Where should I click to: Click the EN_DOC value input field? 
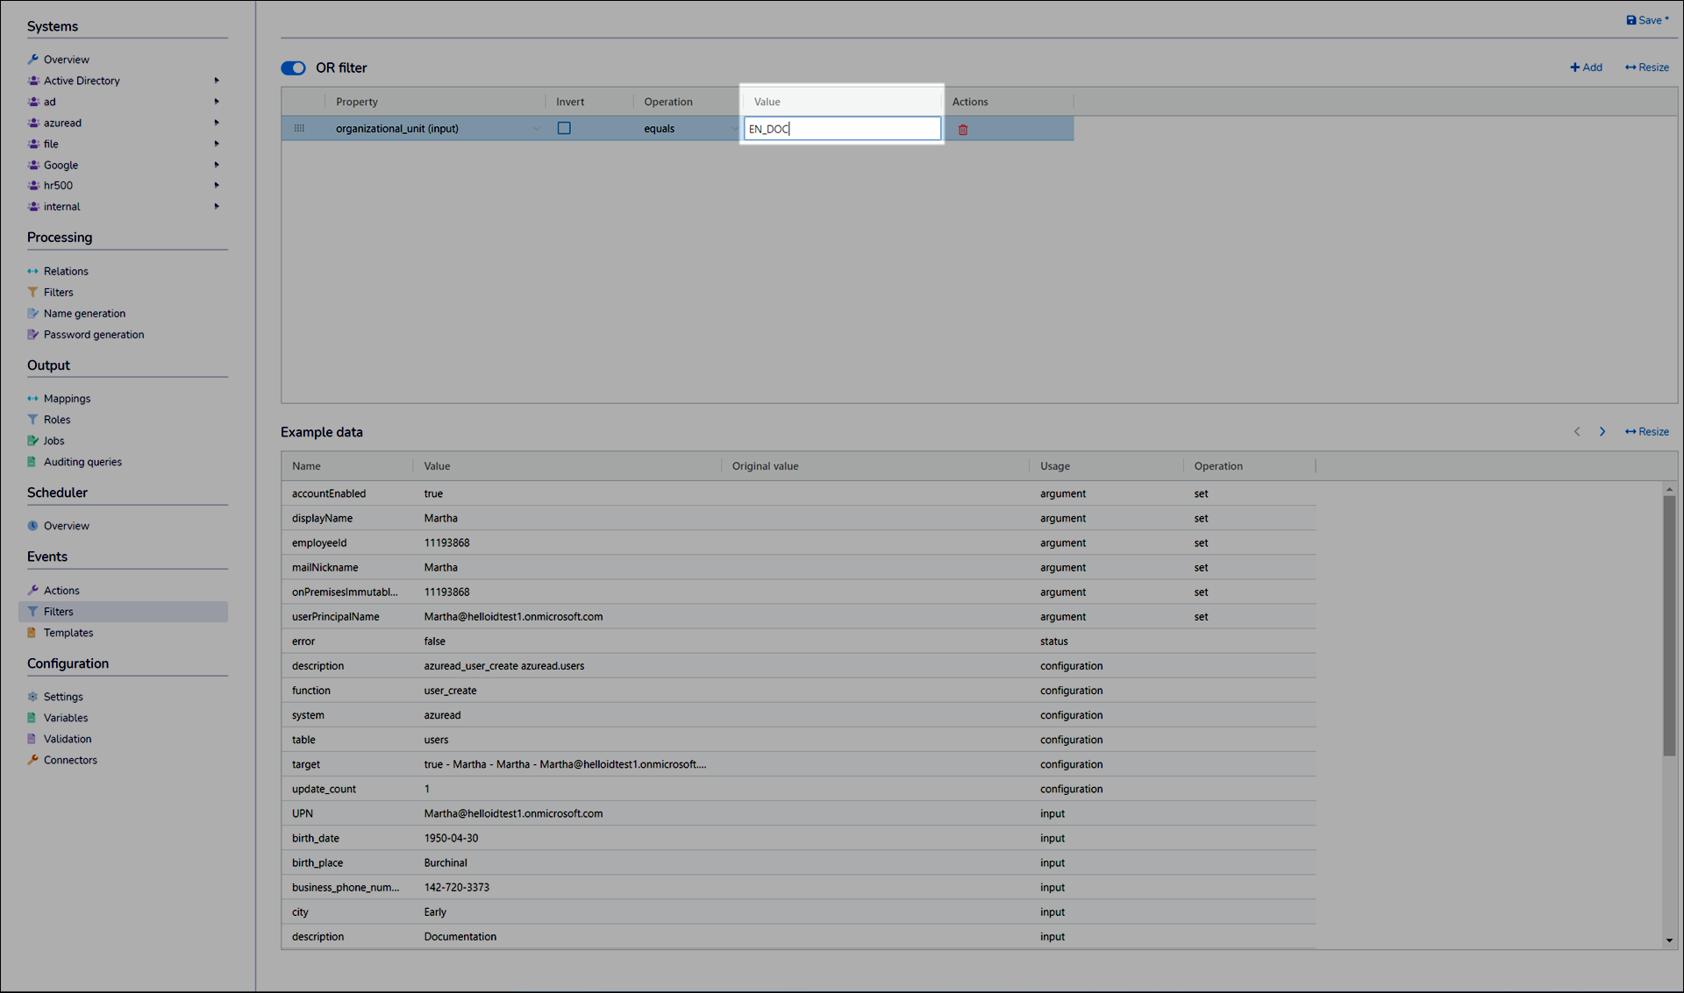click(x=842, y=129)
